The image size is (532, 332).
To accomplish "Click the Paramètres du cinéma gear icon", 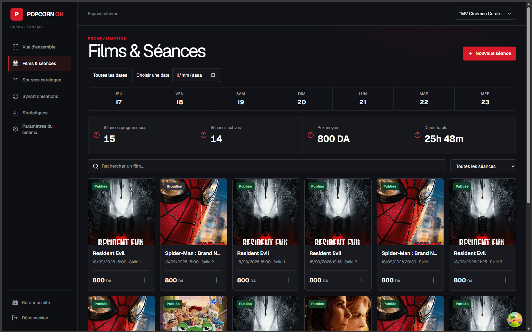I will [x=15, y=129].
